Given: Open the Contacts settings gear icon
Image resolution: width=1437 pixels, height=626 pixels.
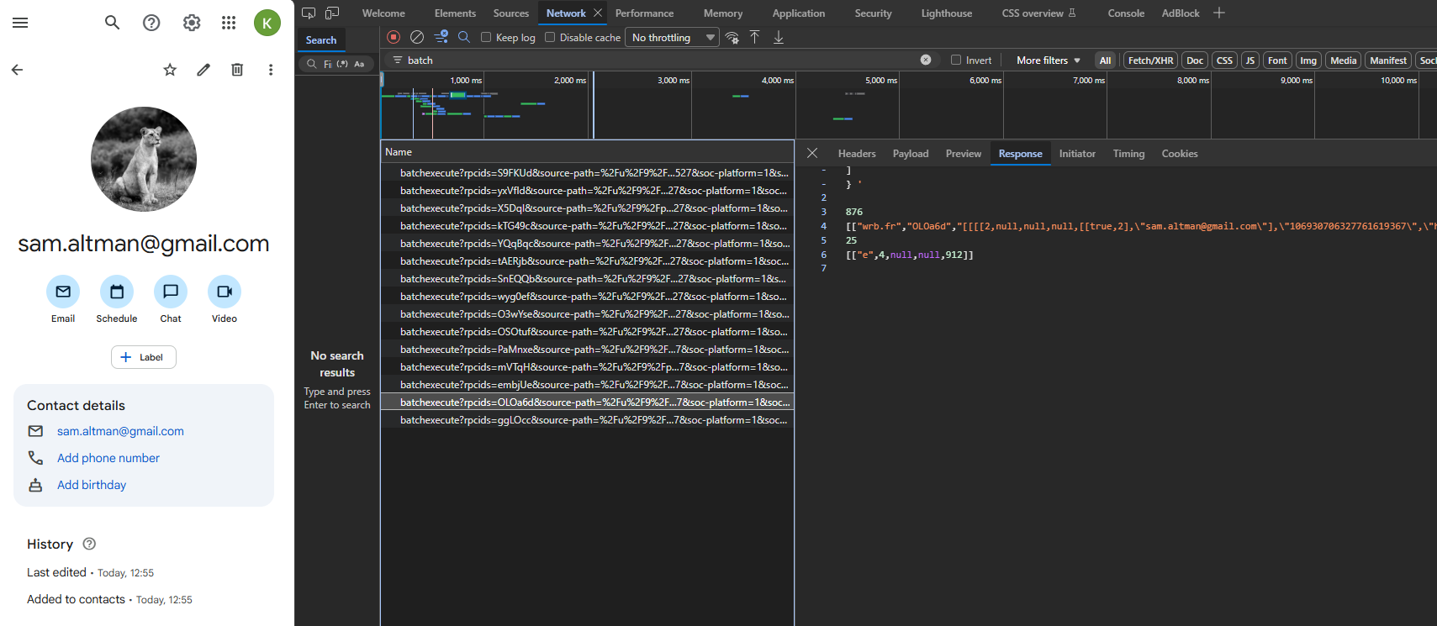Looking at the screenshot, I should point(192,23).
